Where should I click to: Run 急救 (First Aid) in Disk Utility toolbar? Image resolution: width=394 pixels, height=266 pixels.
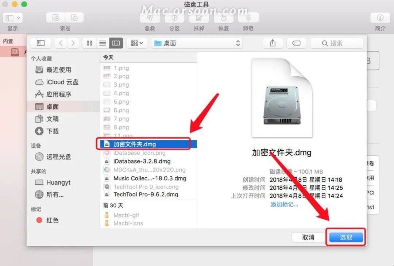click(150, 18)
